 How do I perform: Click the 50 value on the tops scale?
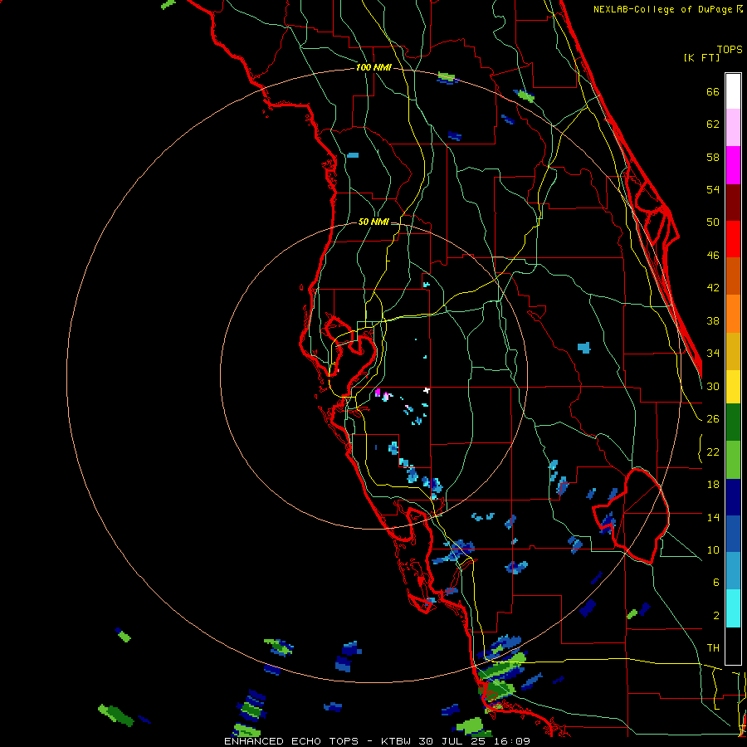pyautogui.click(x=713, y=222)
